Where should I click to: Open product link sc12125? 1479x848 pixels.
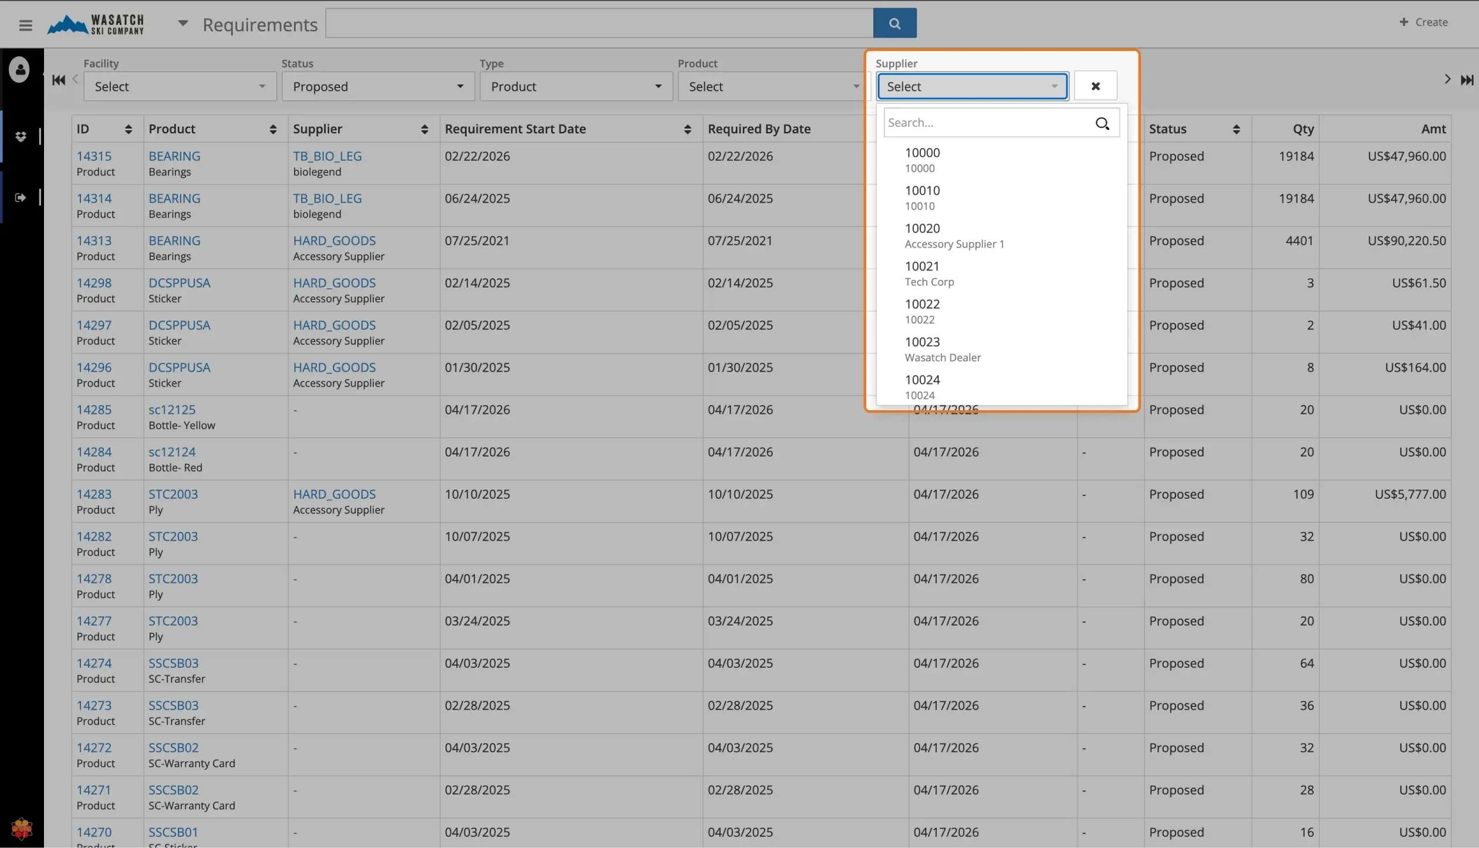pos(172,410)
